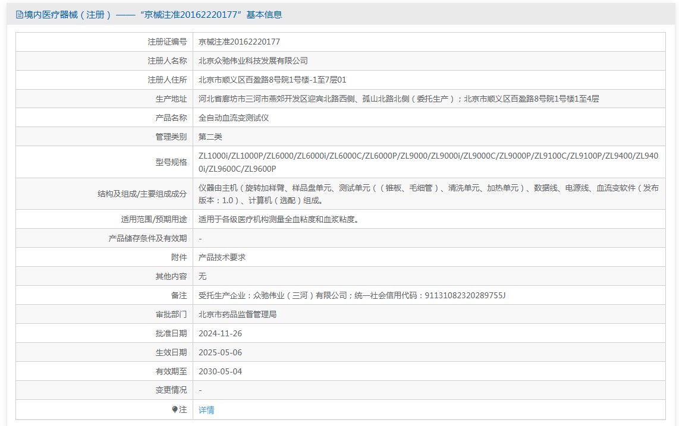Click the 其他内容 row label
This screenshot has height=426, width=679.
(x=171, y=277)
